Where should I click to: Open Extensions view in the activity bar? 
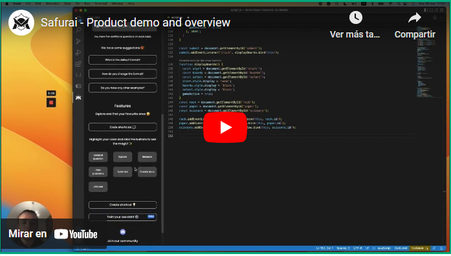78,64
